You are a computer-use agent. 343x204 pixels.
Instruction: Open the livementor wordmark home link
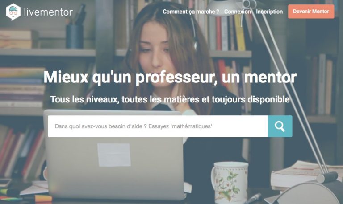point(48,12)
